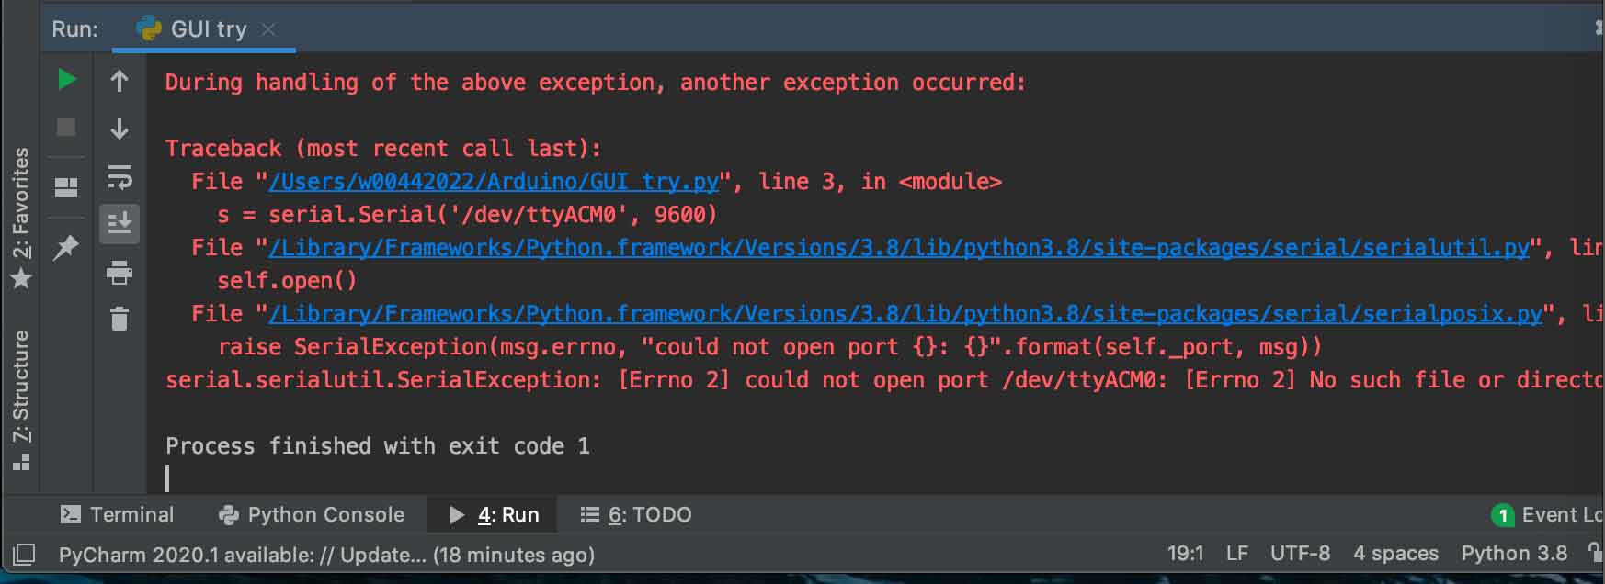The width and height of the screenshot is (1605, 584).
Task: Clear all console output with trash icon
Action: (120, 319)
